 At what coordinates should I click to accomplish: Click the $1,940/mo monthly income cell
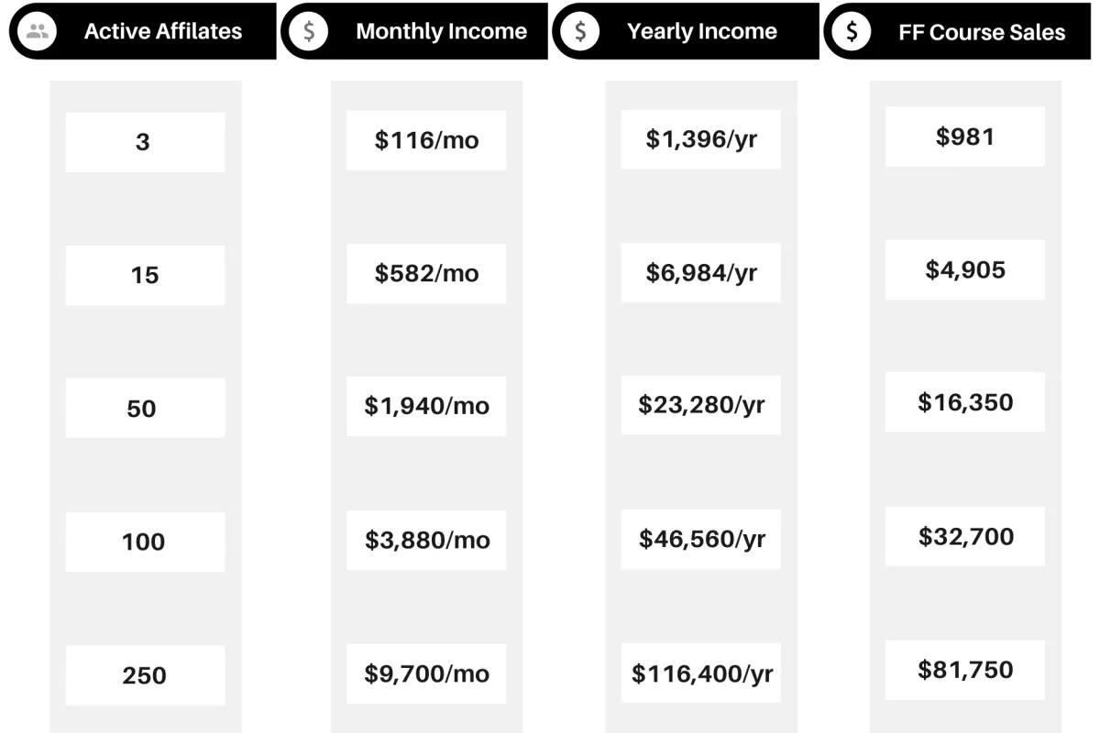point(426,406)
